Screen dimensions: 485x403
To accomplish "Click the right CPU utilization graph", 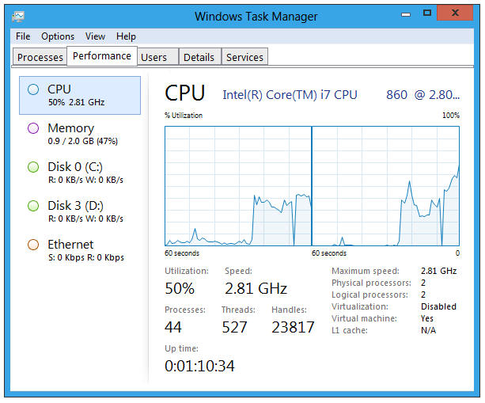I will pos(385,186).
